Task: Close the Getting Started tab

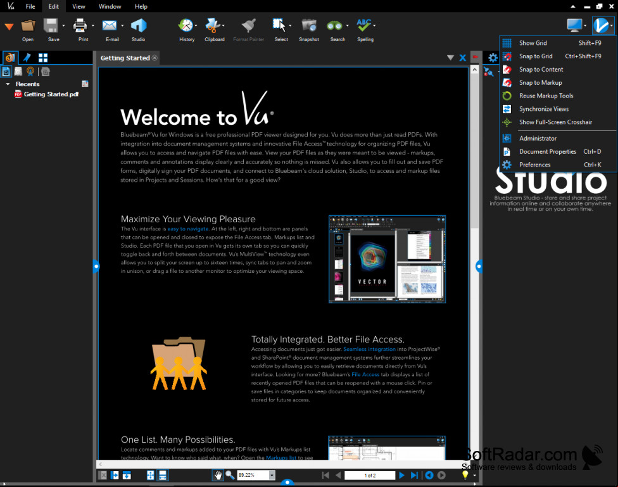Action: (155, 58)
